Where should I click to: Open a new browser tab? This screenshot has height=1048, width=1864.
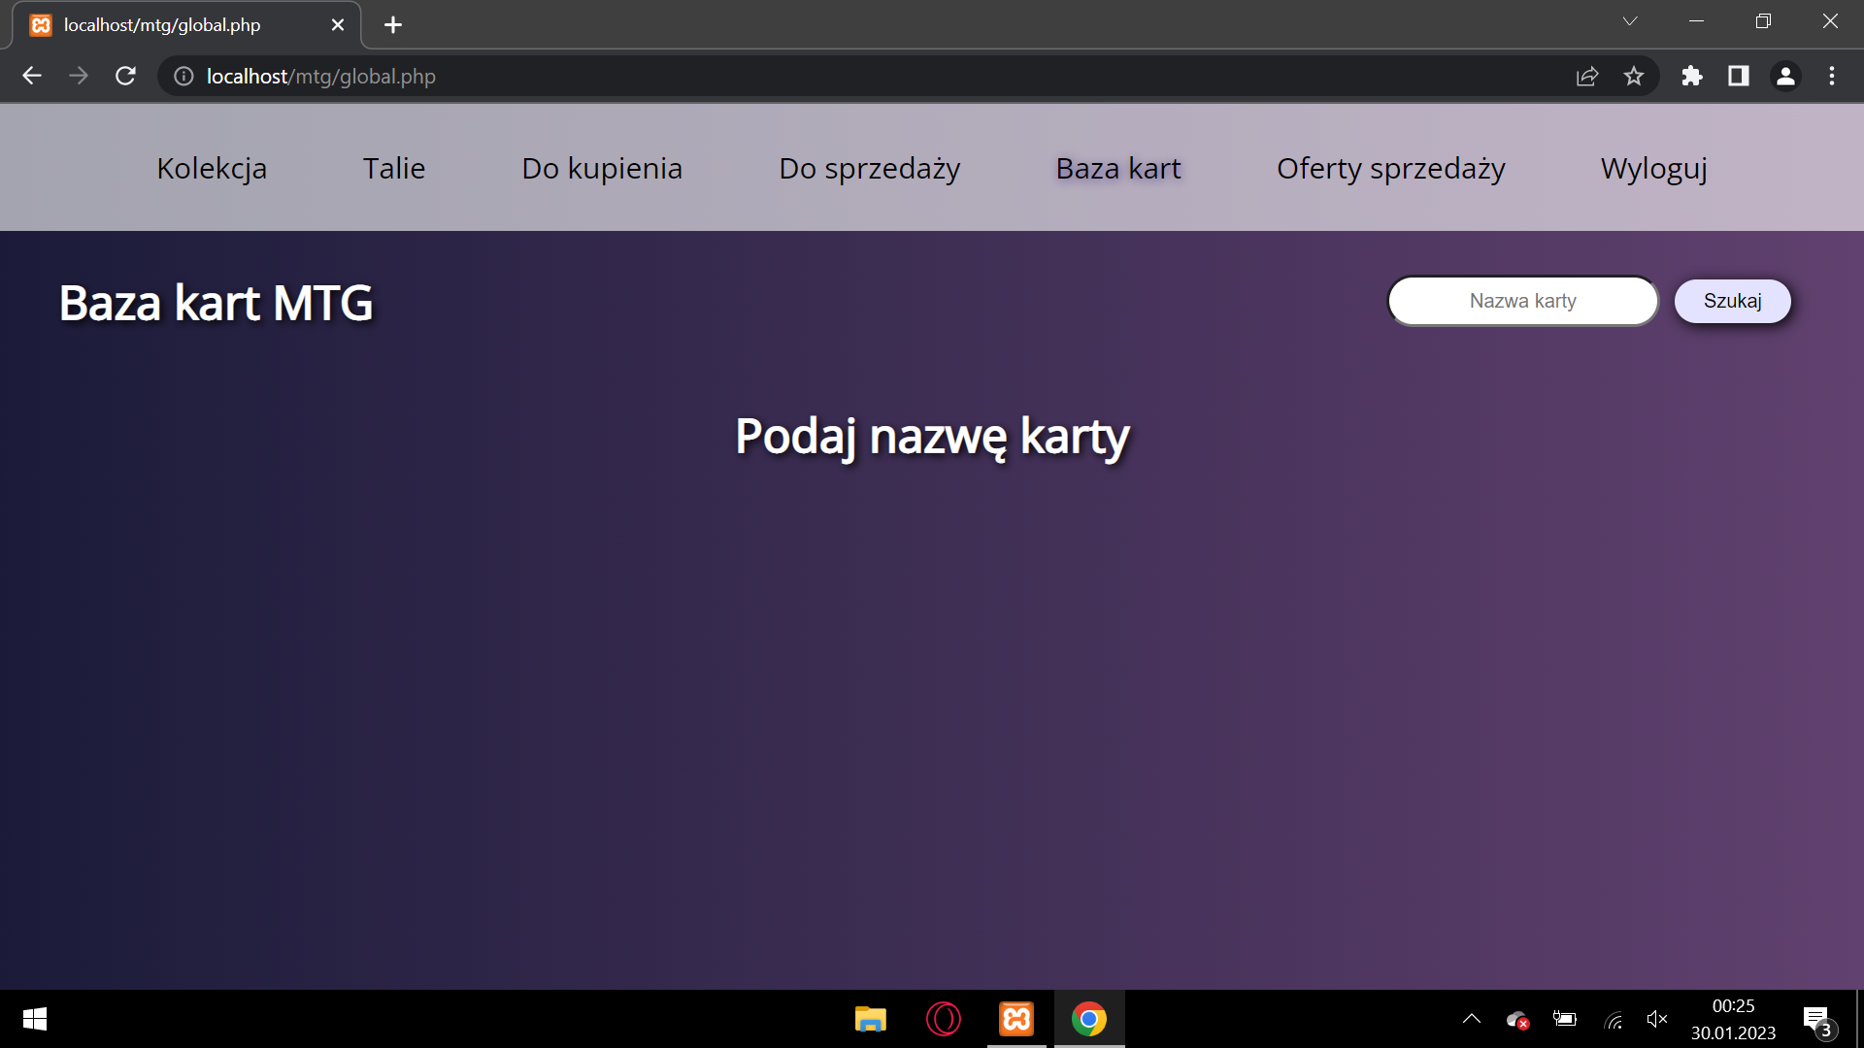(x=393, y=25)
